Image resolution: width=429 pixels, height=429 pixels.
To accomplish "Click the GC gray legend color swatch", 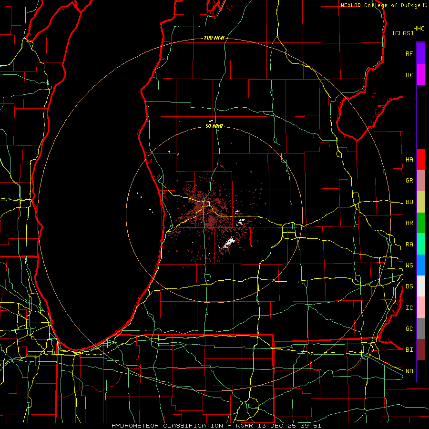I will (421, 328).
